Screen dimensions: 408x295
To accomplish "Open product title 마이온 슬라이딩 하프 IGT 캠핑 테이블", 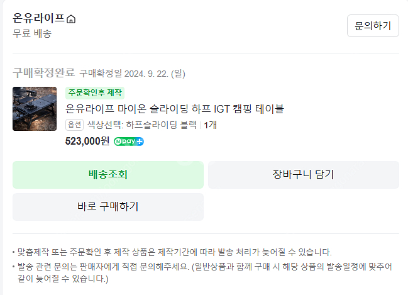I will [175, 109].
